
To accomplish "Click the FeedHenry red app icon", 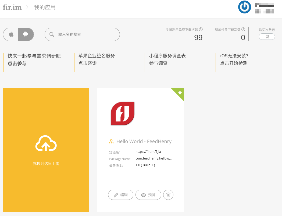I will 123,114.
